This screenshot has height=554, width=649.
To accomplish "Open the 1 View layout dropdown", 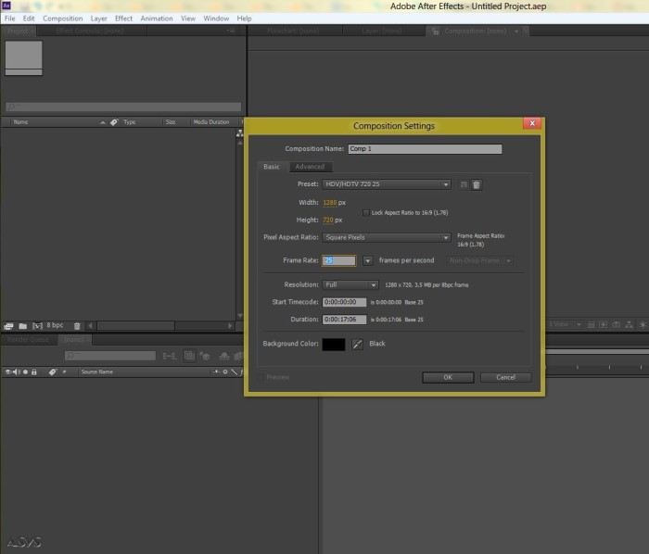I will [565, 324].
